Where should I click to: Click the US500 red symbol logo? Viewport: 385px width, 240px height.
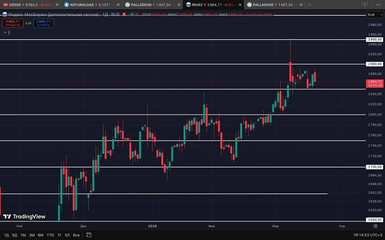click(x=5, y=5)
